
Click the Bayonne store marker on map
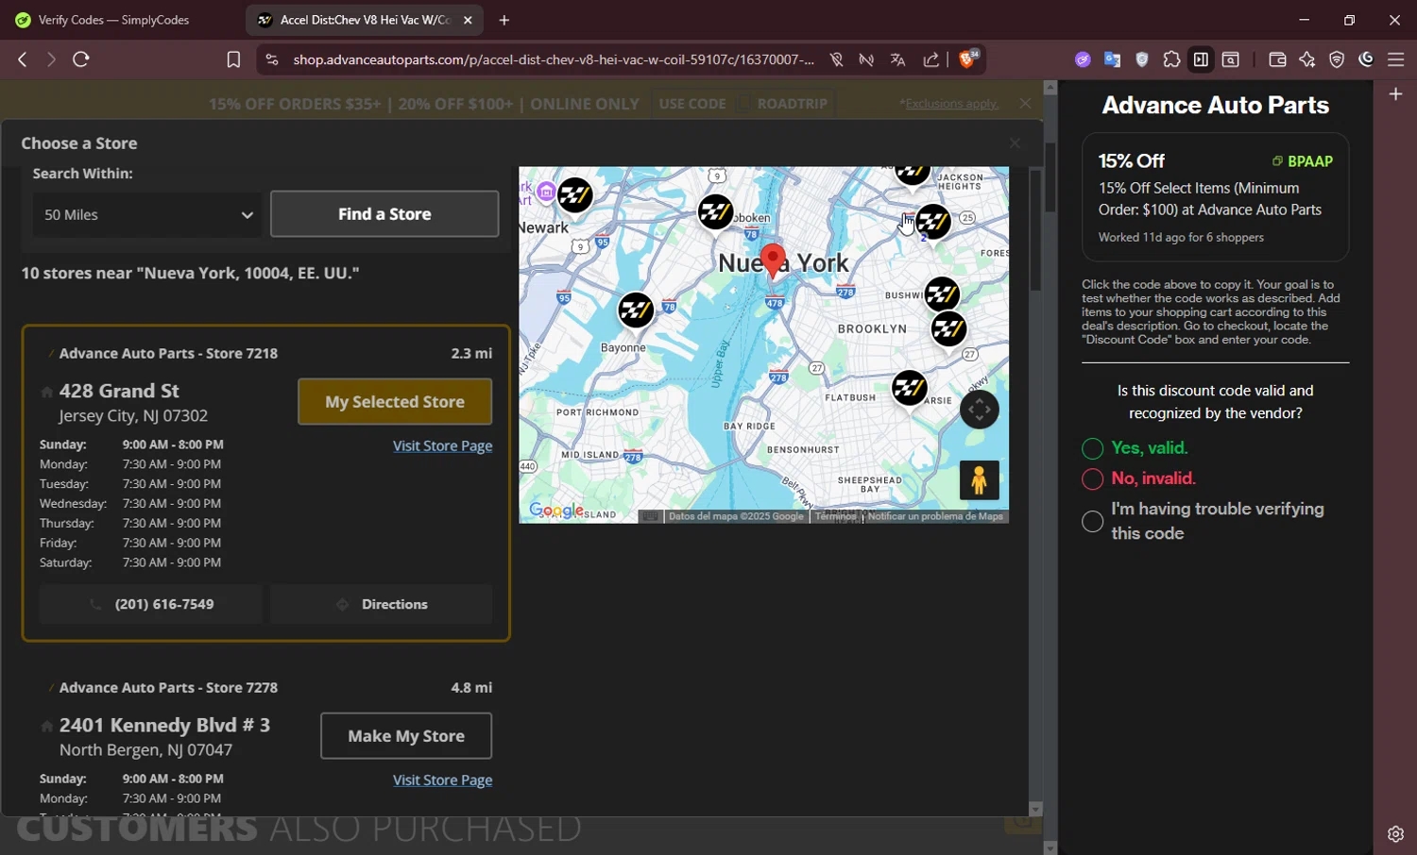point(636,310)
